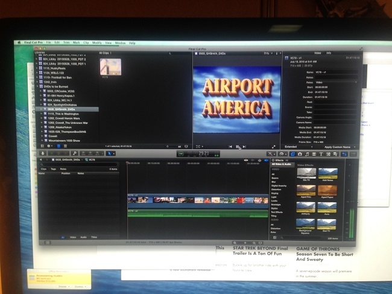Select the VC78 clip thumbnail in browser
392x294 pixels.
point(111,67)
